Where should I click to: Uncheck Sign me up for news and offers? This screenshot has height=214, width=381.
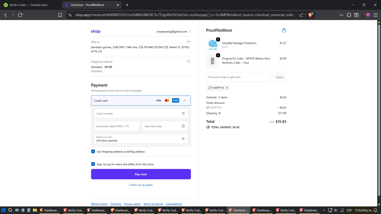(x=93, y=164)
